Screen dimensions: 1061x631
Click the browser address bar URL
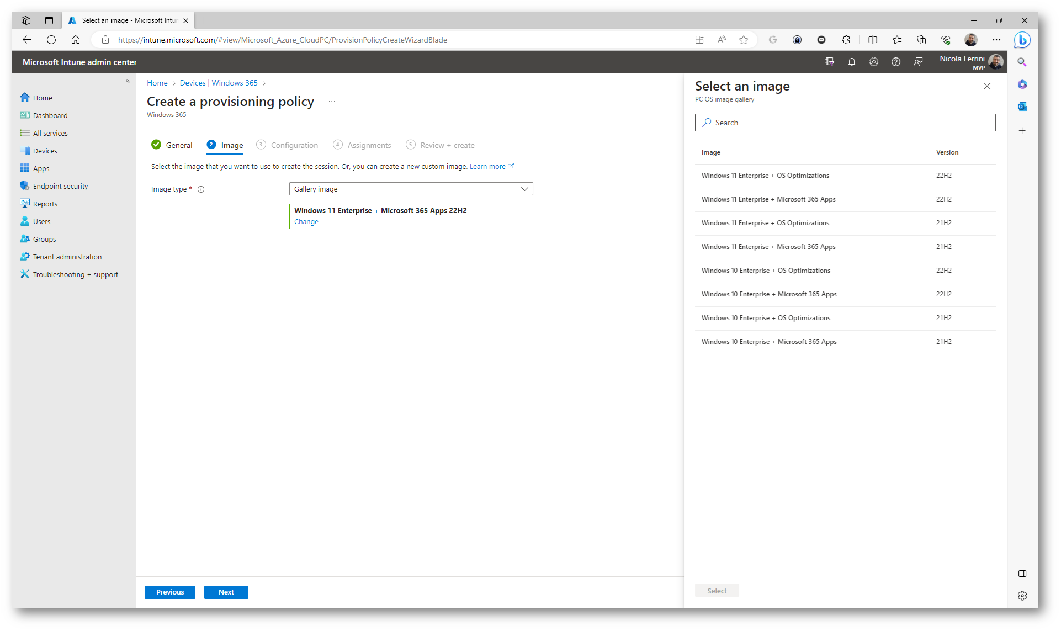coord(283,40)
